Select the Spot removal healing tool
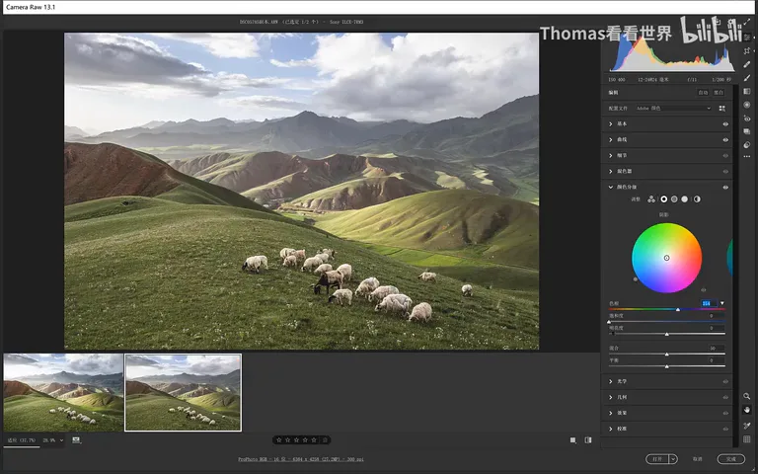Viewport: 758px width, 474px height. point(747,64)
